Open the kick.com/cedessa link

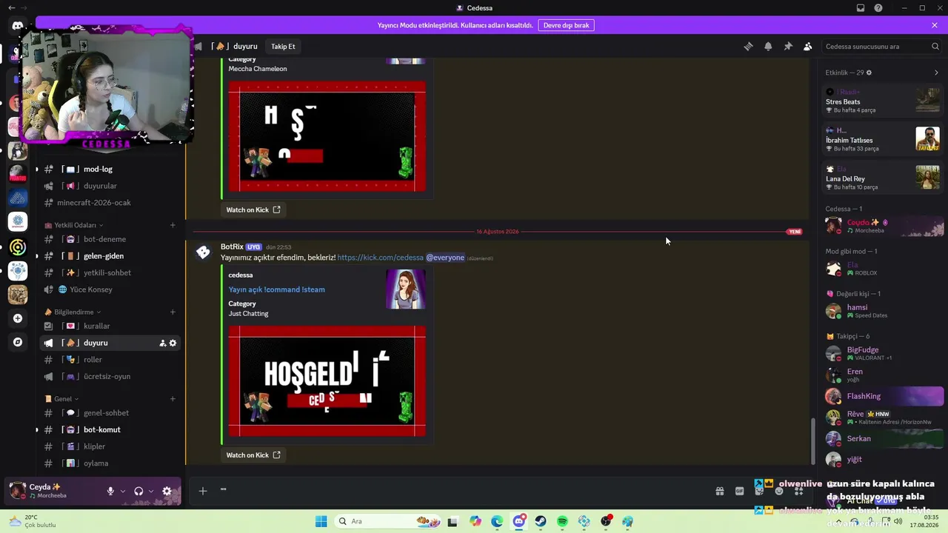pos(381,258)
